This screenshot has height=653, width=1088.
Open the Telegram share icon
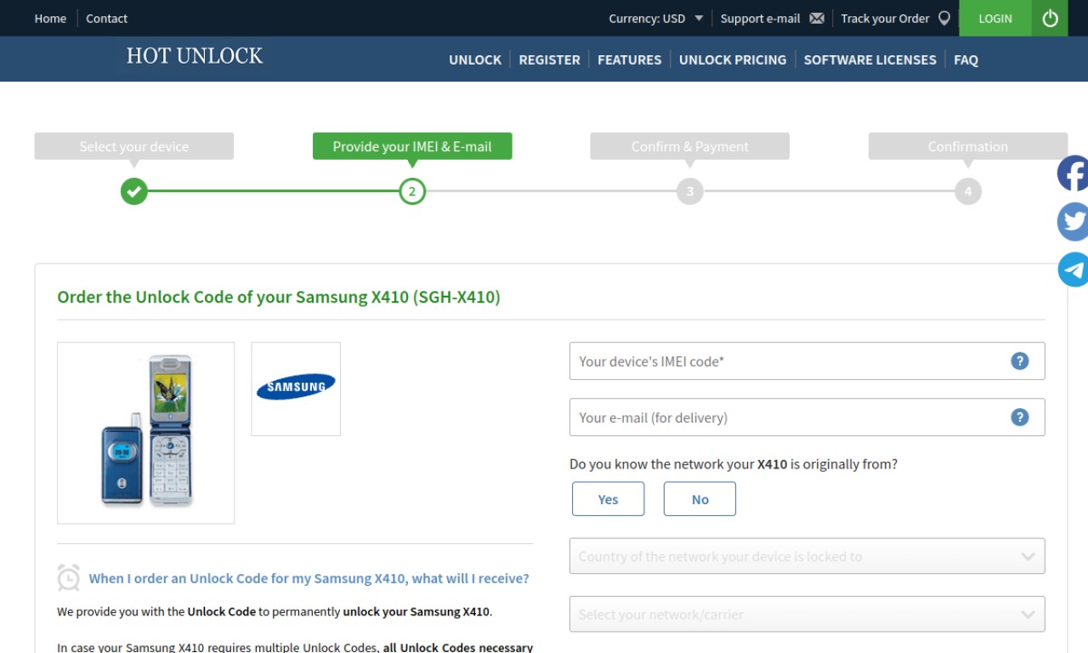click(x=1073, y=270)
